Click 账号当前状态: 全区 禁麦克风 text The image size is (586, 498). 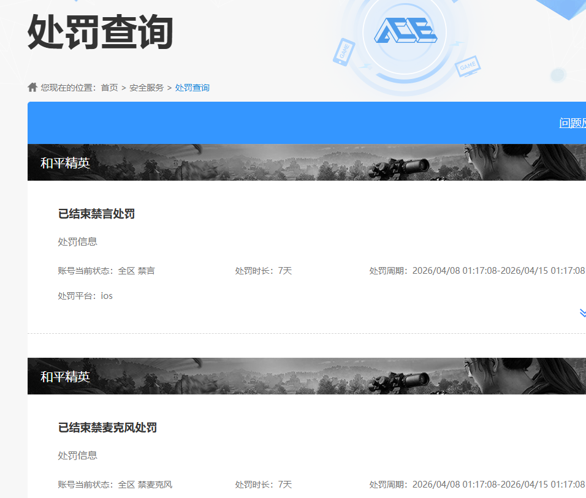point(115,485)
